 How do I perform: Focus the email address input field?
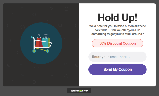pos(117,57)
